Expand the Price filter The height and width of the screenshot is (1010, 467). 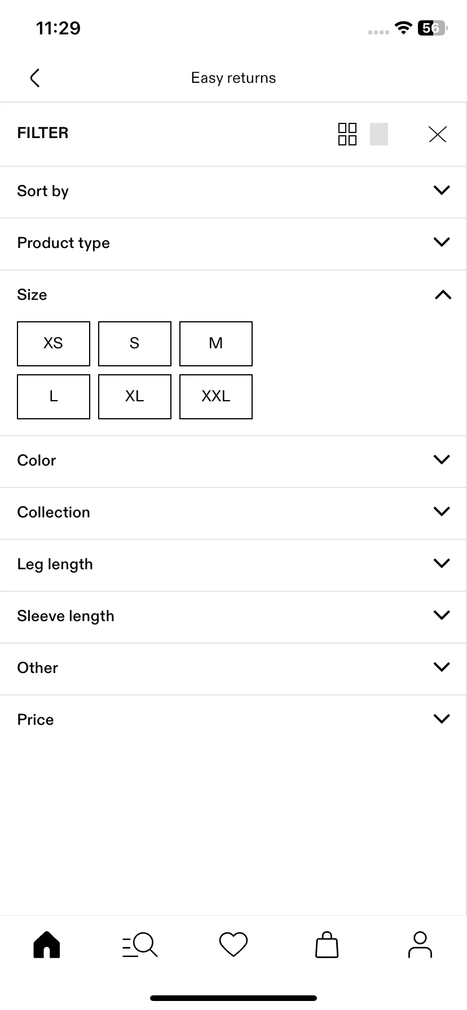[233, 720]
